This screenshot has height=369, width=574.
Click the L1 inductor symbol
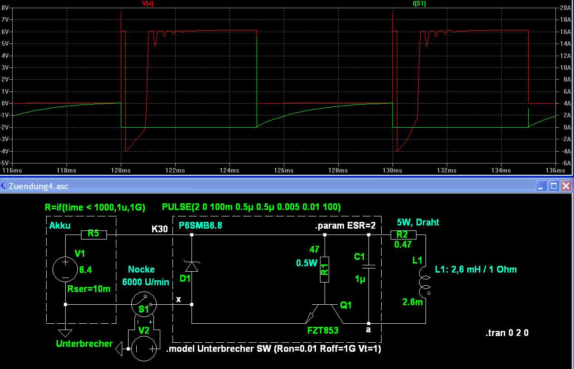tap(426, 281)
